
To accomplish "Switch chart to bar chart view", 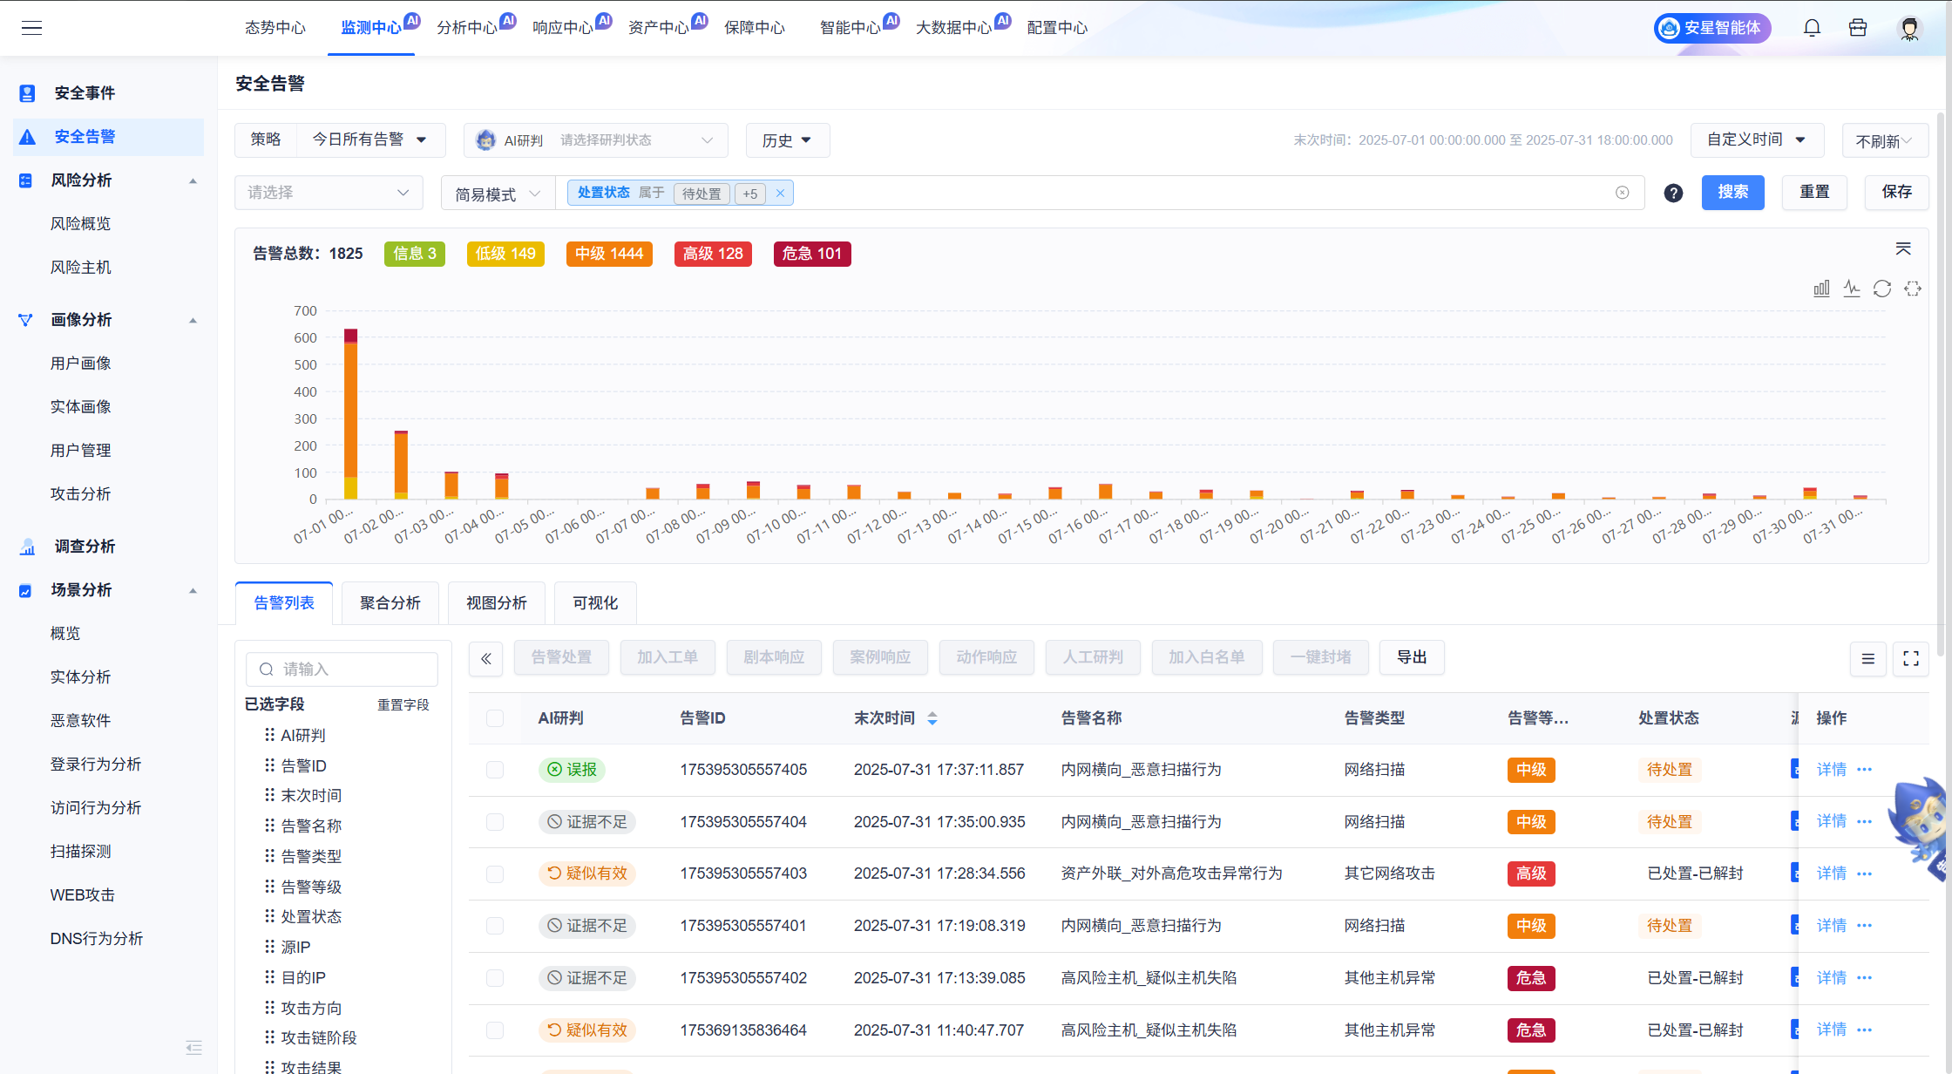I will [x=1821, y=288].
